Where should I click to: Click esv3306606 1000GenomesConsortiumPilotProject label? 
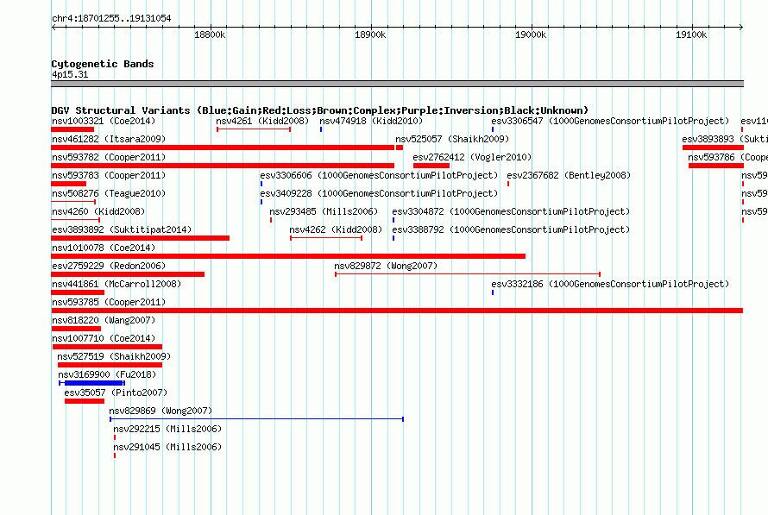pos(379,175)
